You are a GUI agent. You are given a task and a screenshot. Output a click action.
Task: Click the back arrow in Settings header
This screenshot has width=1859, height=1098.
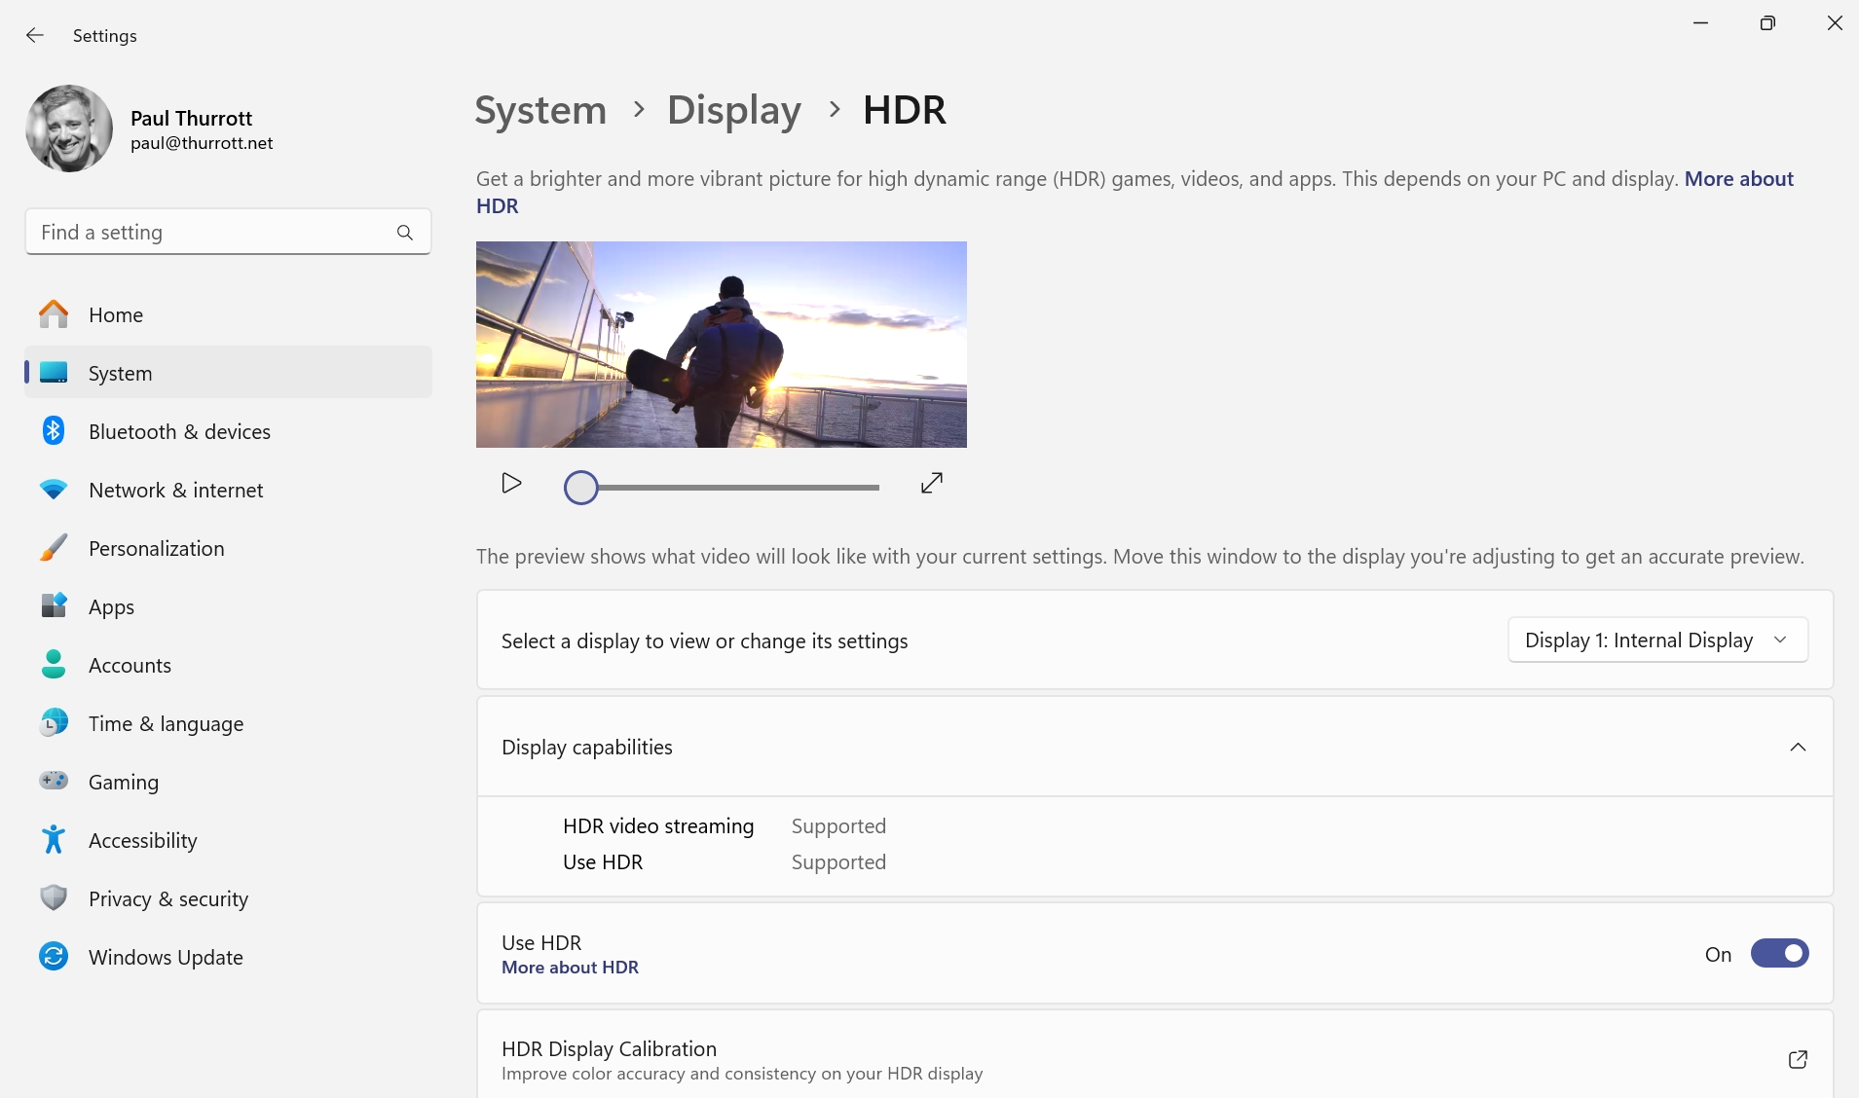click(35, 35)
